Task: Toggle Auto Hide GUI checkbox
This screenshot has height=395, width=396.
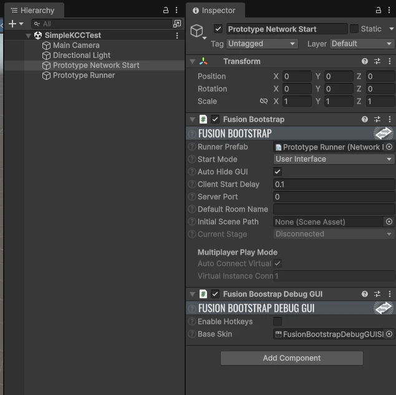Action: tap(278, 172)
